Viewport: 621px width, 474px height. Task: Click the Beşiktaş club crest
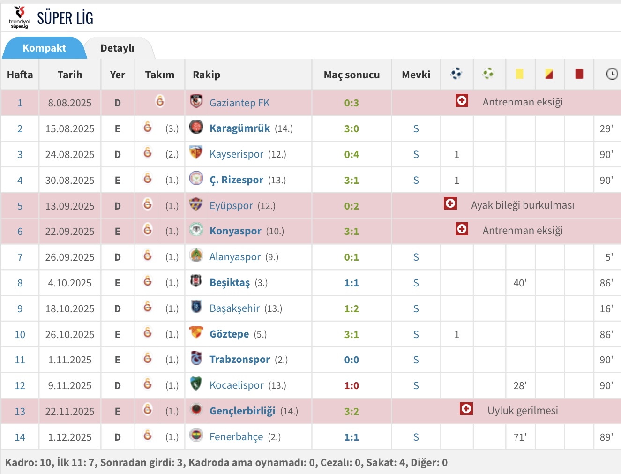[196, 281]
